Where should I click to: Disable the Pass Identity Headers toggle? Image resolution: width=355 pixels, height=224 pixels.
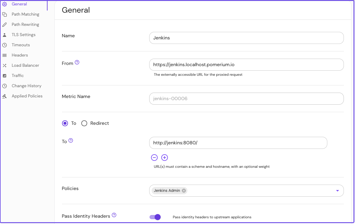pyautogui.click(x=155, y=217)
